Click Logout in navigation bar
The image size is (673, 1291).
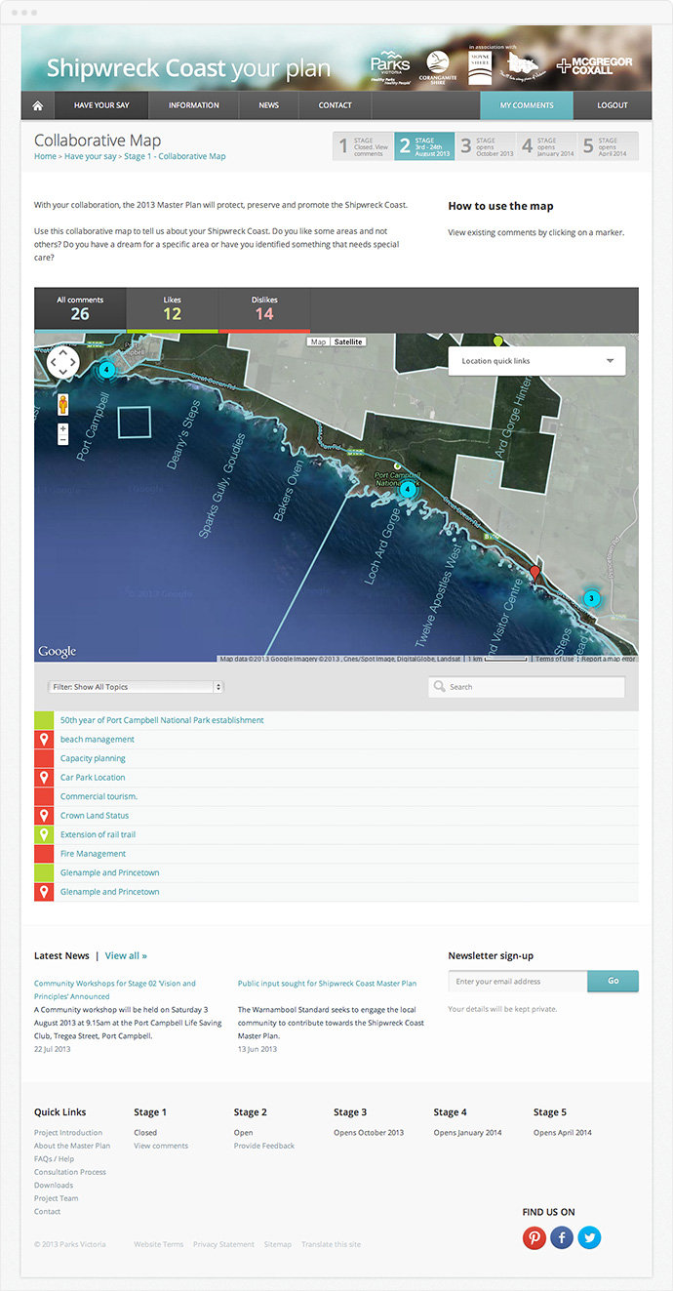tap(613, 105)
